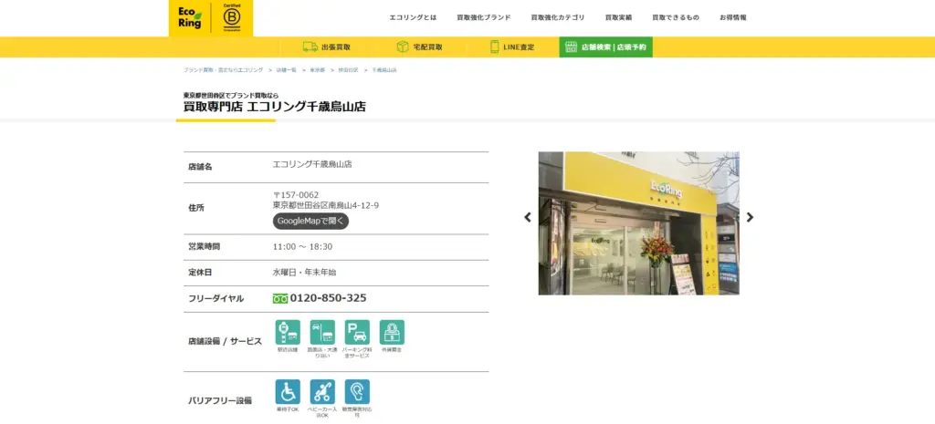Click the station-front store icon

pyautogui.click(x=288, y=332)
